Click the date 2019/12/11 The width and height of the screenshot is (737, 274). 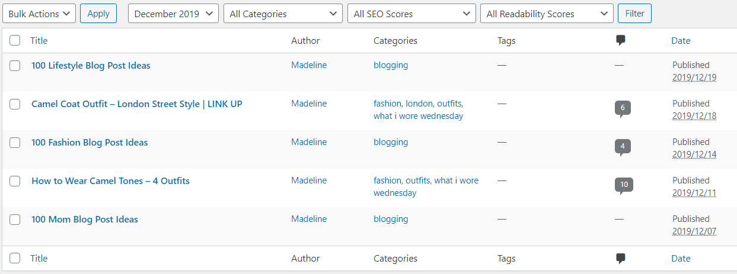694,193
